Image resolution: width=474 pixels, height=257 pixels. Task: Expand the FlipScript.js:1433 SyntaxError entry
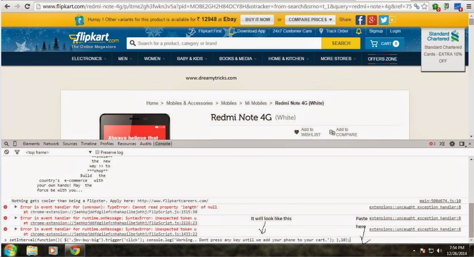click(16, 229)
